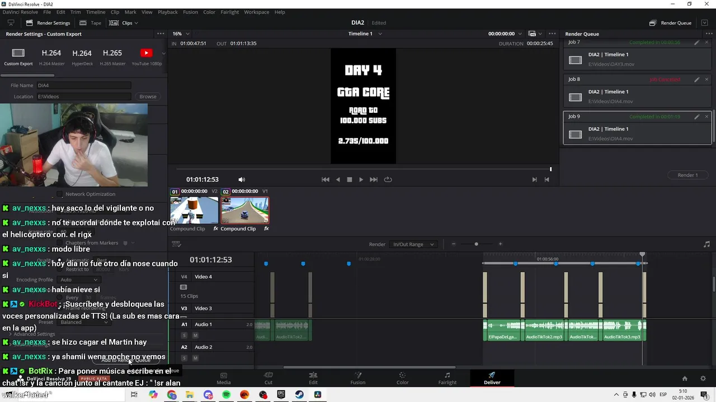
Task: Toggle loop playback icon
Action: [x=388, y=180]
